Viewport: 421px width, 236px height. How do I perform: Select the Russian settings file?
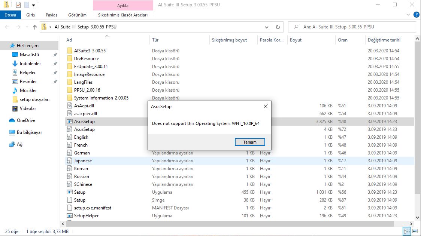(x=81, y=177)
